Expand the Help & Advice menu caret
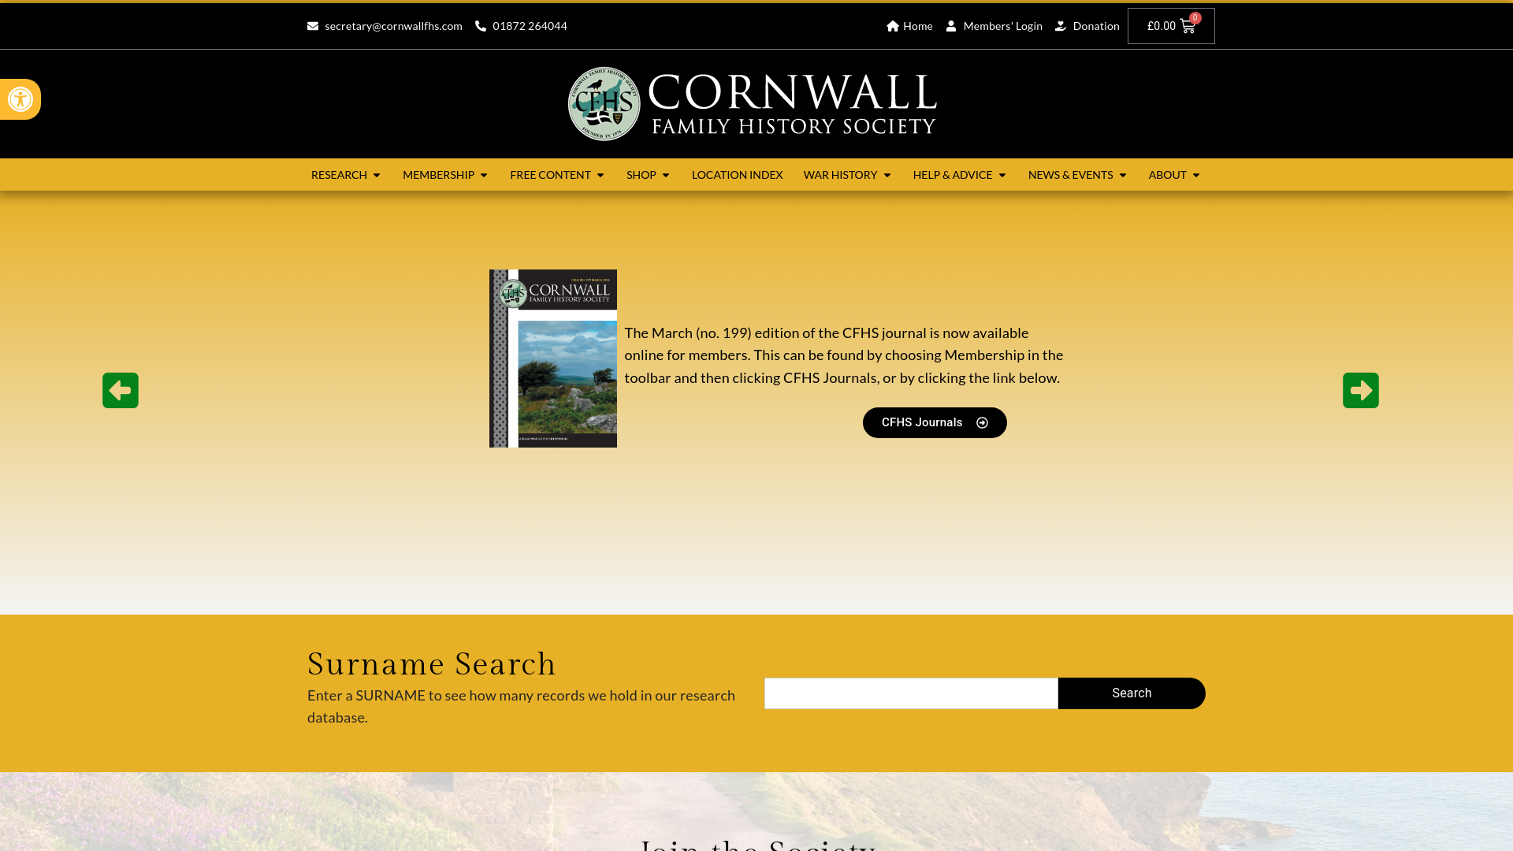The image size is (1513, 851). 1002,176
